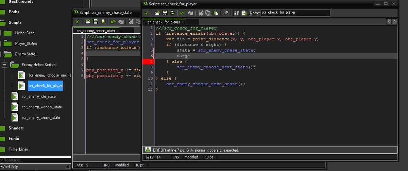Screen dimensions: 408x171
Task: Redo icon in scr_enemy_chase_state toolbar
Action: point(121,21)
